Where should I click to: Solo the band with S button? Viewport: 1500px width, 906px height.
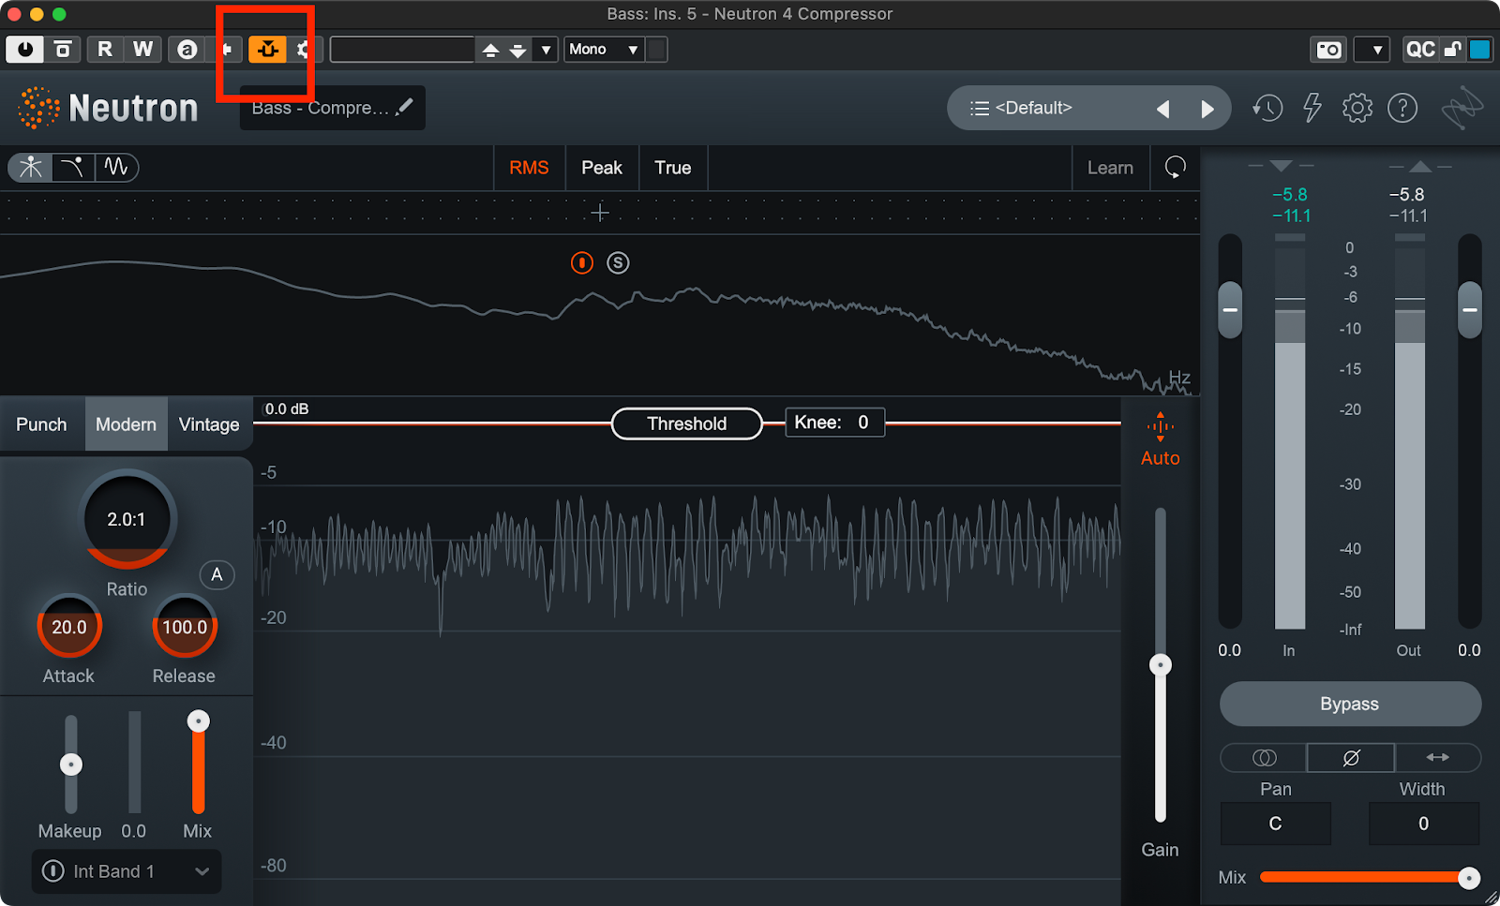pyautogui.click(x=618, y=262)
